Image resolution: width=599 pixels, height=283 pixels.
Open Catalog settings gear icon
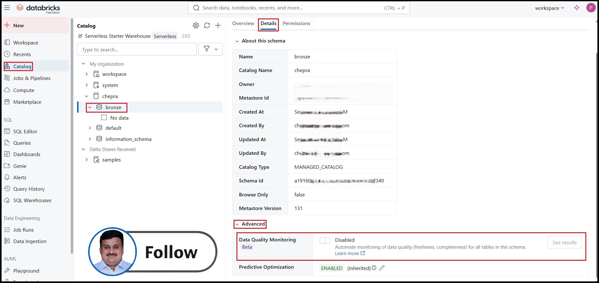pyautogui.click(x=196, y=25)
